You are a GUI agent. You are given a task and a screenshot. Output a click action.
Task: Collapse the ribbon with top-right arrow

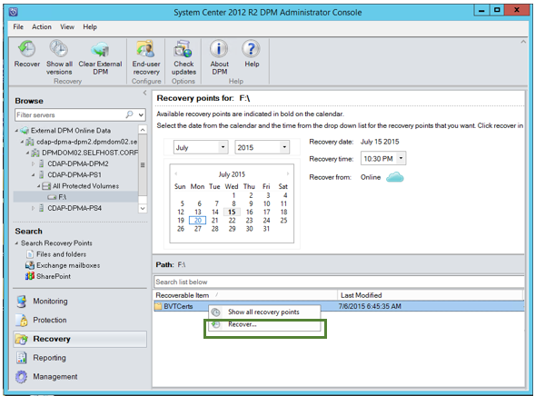tap(523, 42)
